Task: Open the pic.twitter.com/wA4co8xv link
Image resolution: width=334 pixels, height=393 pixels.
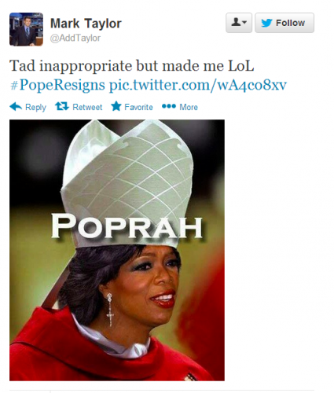Action: point(198,85)
